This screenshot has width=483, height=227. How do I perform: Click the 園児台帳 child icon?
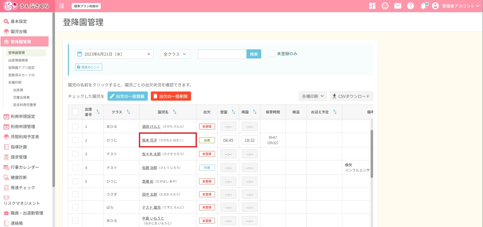6,32
